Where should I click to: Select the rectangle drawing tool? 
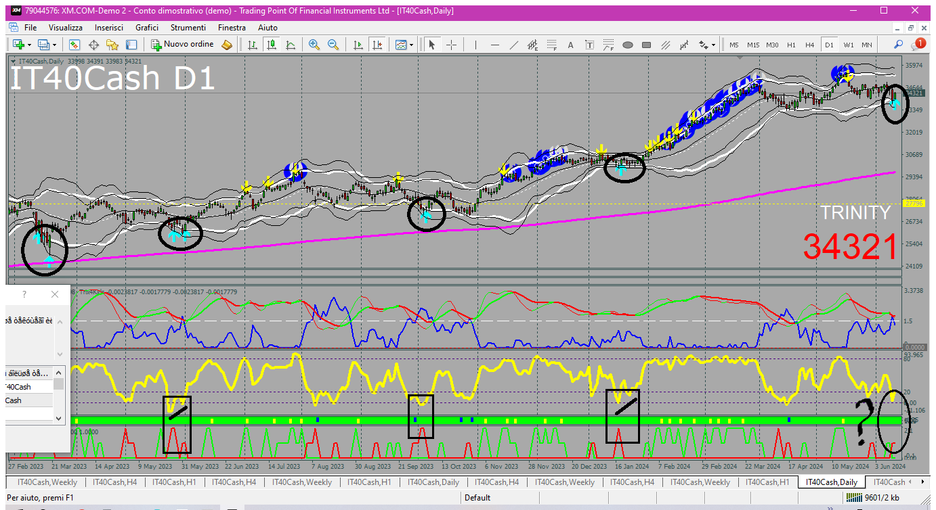pyautogui.click(x=647, y=45)
